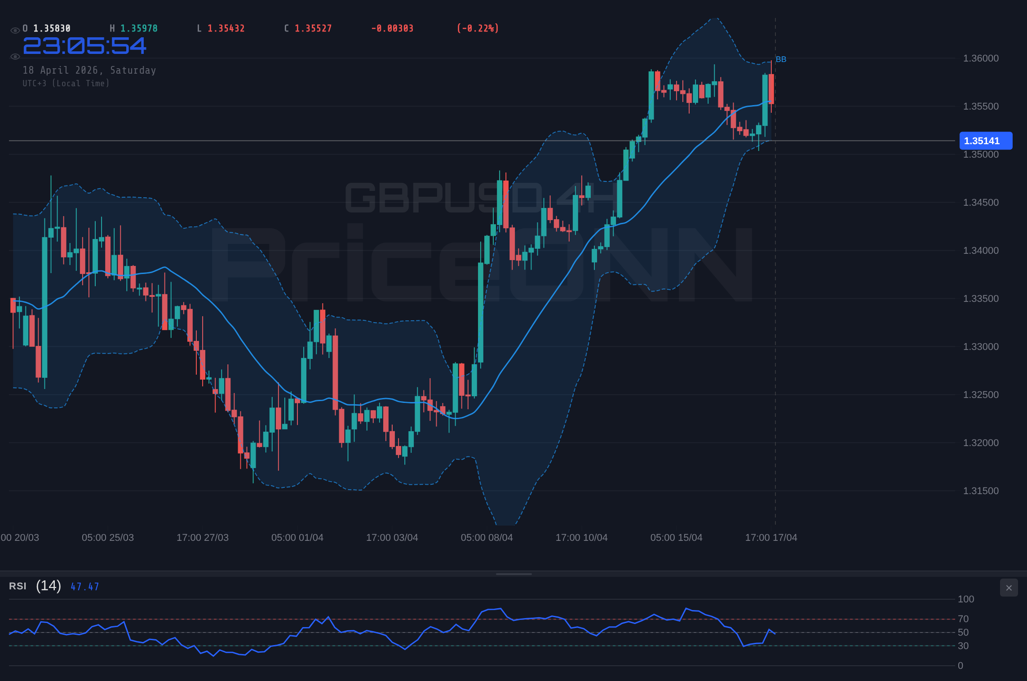The height and width of the screenshot is (681, 1027).
Task: Click the Close price 1.35527
Action: tap(313, 28)
